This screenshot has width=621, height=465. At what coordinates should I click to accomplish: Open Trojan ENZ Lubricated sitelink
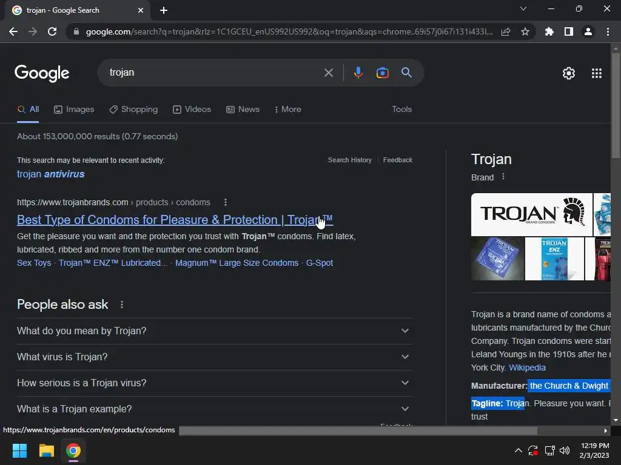(113, 263)
